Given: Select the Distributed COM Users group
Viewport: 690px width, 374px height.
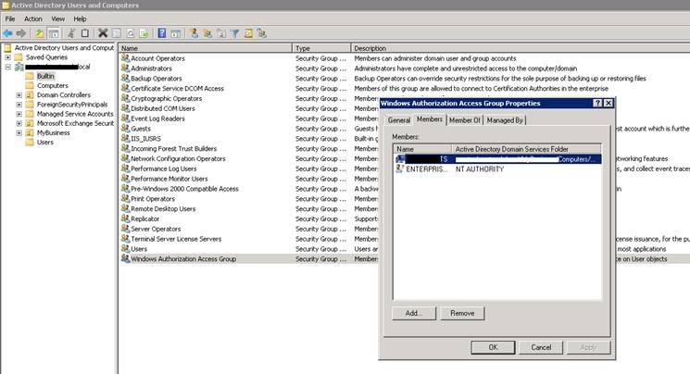Looking at the screenshot, I should point(162,108).
